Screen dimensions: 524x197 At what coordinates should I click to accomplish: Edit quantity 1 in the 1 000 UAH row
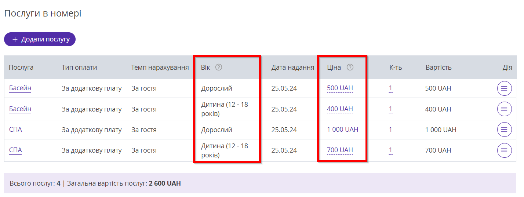coord(391,129)
